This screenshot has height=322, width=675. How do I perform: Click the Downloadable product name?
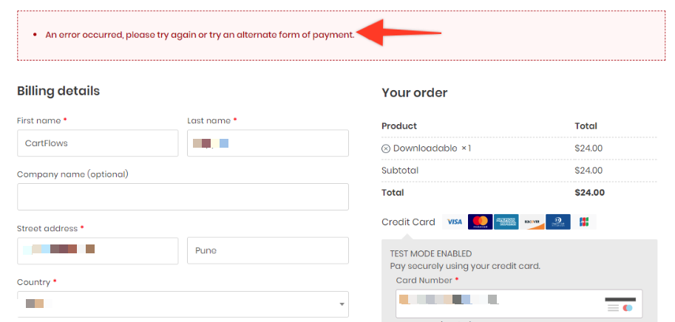pyautogui.click(x=425, y=148)
